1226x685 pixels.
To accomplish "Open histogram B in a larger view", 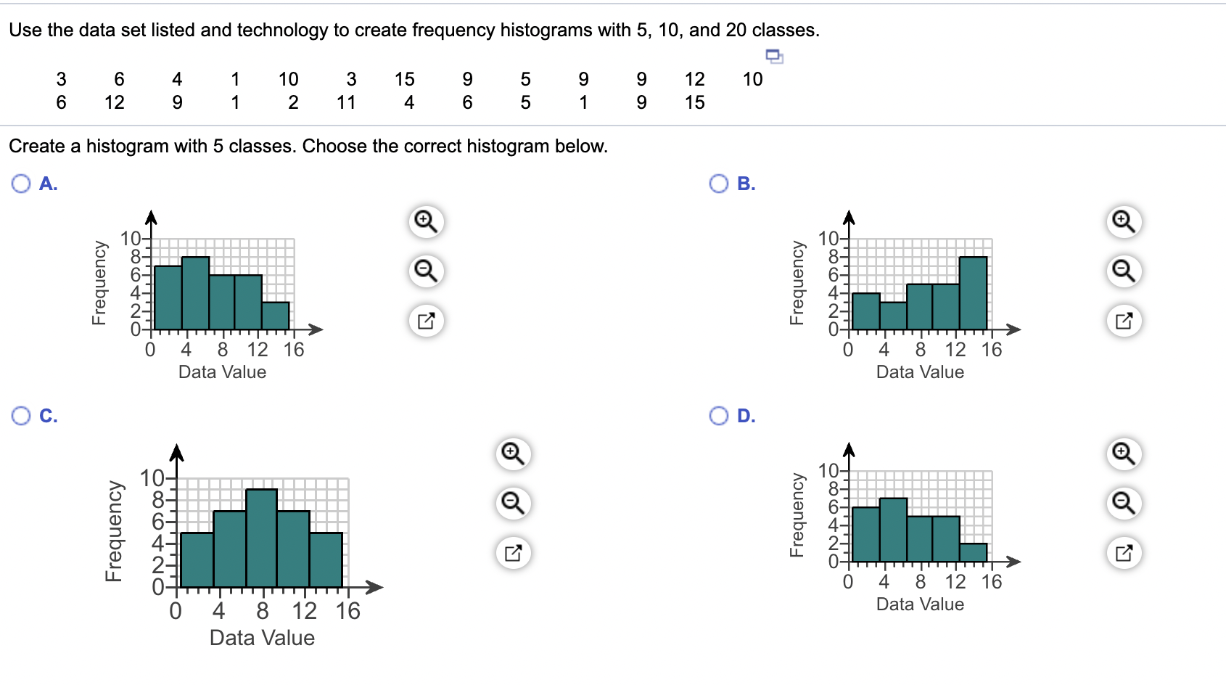I will tap(1123, 319).
